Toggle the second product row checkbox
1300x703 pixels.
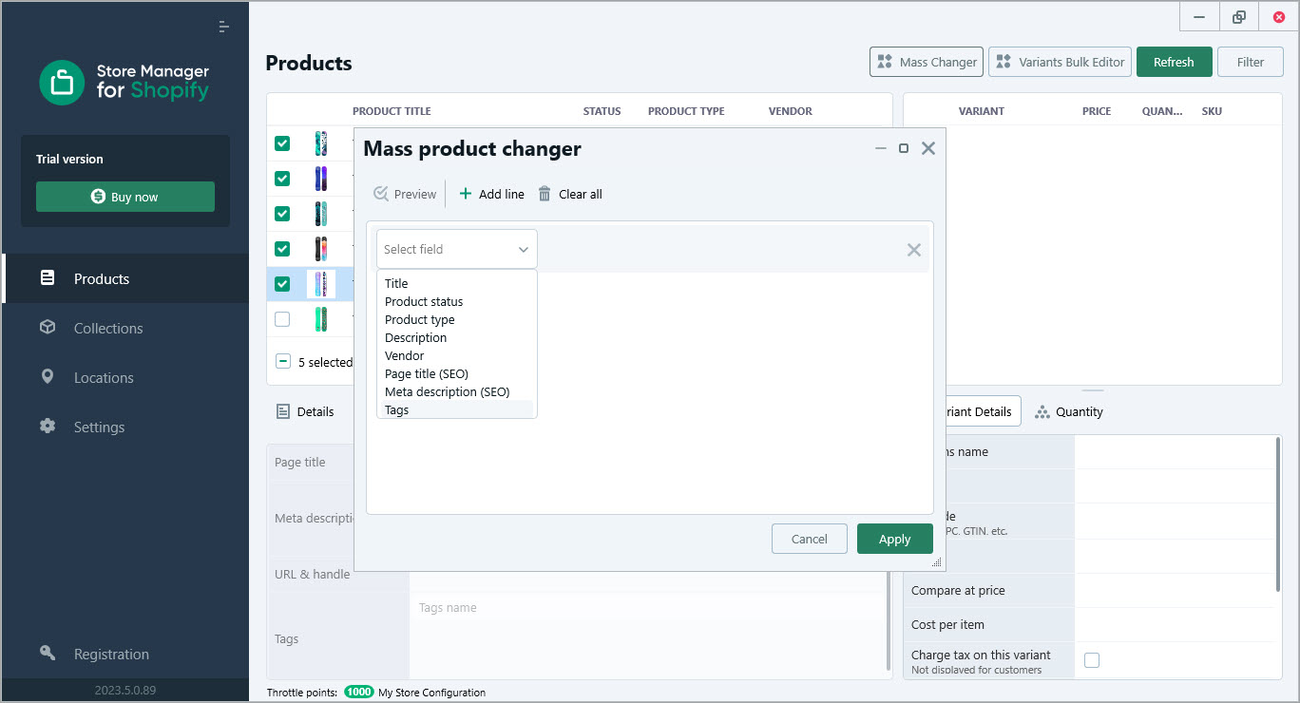coord(282,179)
